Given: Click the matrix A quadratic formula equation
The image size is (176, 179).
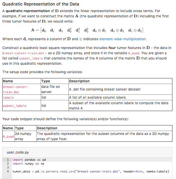Looking at the screenshot, I should click(87, 30).
